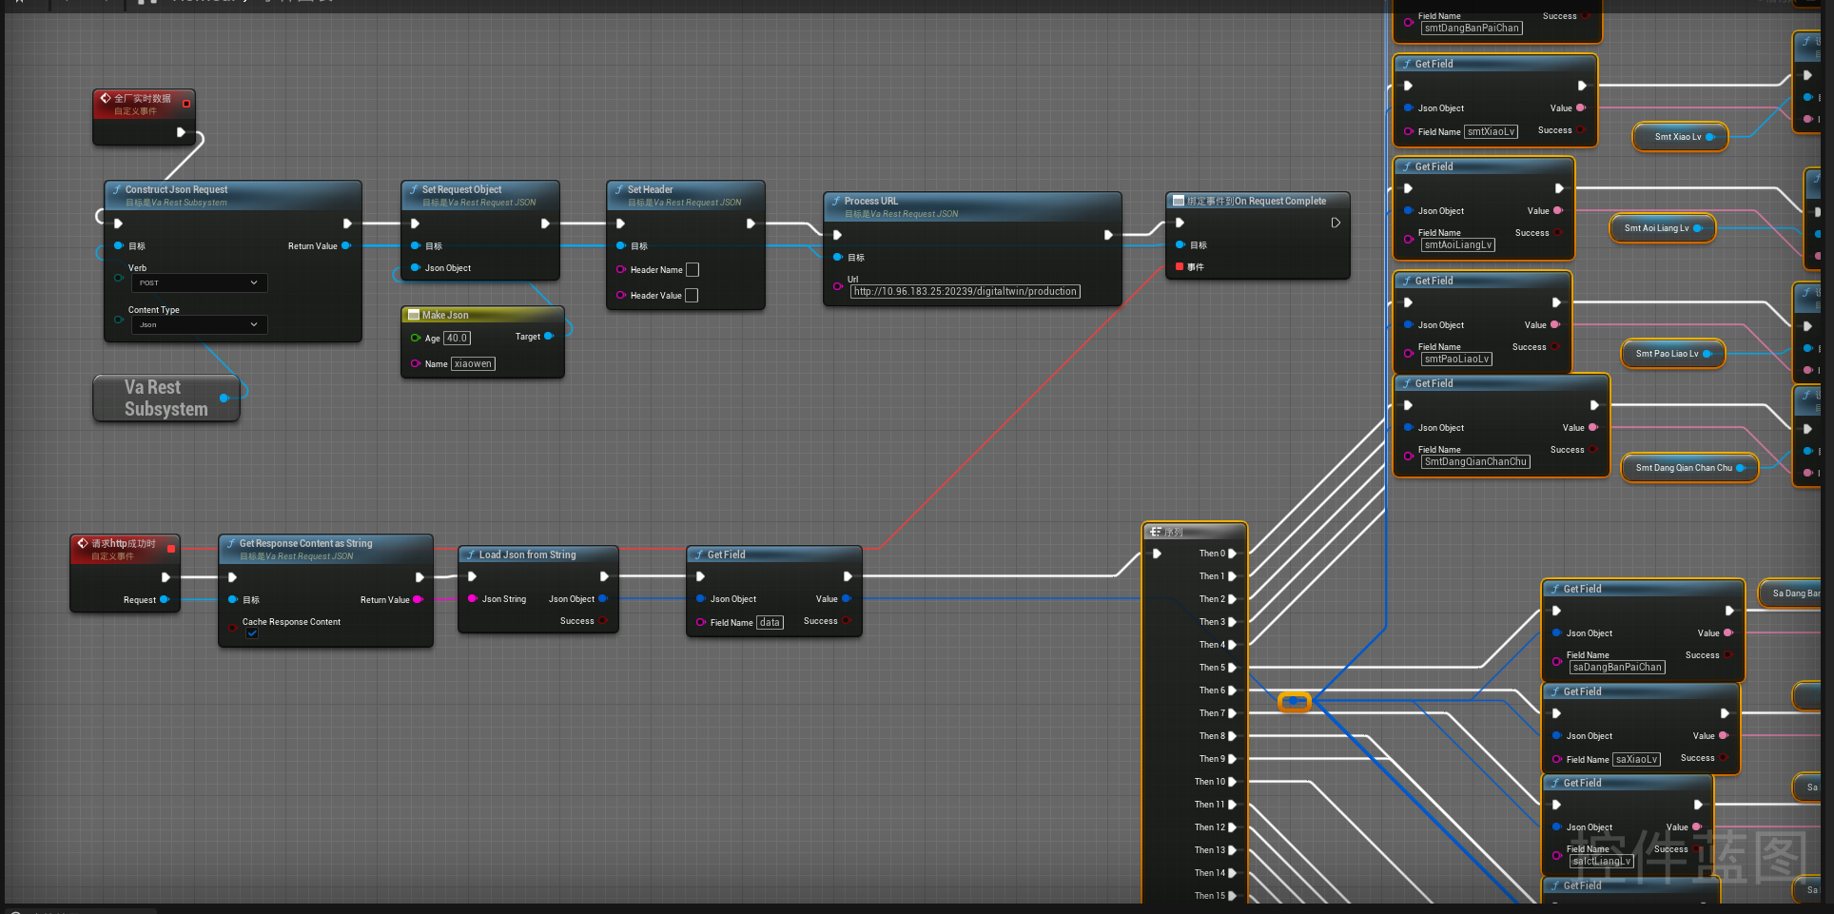Edit Field Name smtDangBanPaiChan
1834x914 pixels.
point(1472,29)
